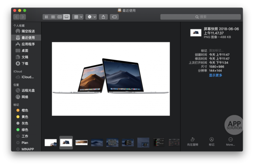Open 下载 in the sidebar
Viewport: 254px width, 166px height.
pyautogui.click(x=26, y=63)
